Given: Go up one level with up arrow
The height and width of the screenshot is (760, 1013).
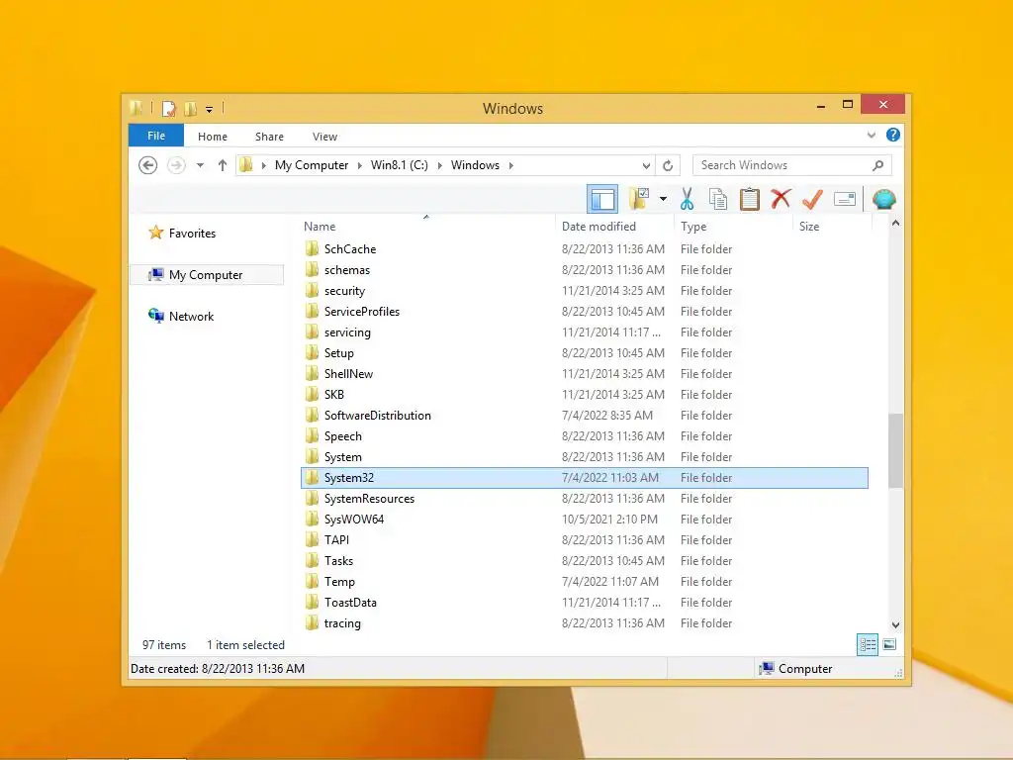Looking at the screenshot, I should coord(223,165).
